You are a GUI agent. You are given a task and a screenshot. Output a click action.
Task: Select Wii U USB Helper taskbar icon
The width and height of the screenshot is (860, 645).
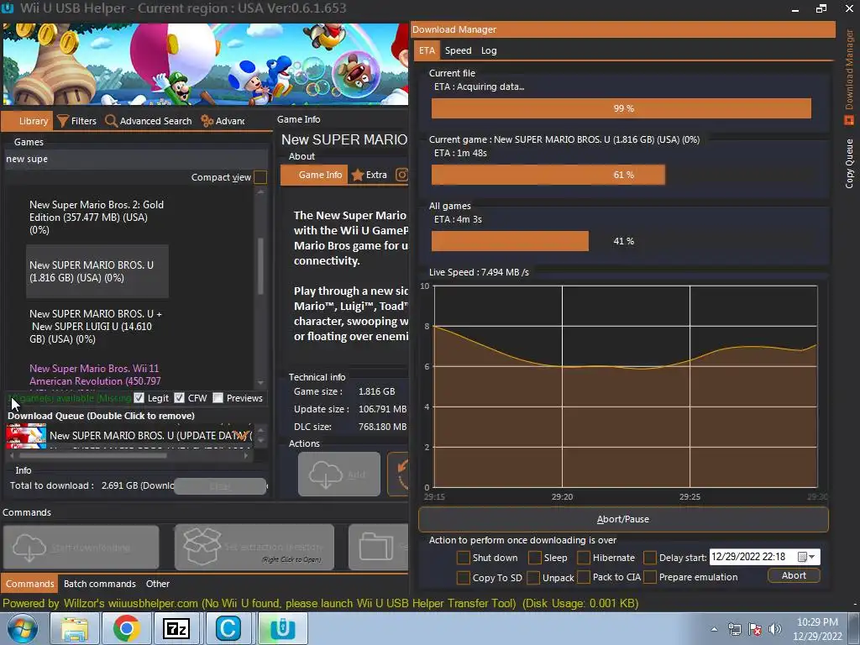(282, 628)
